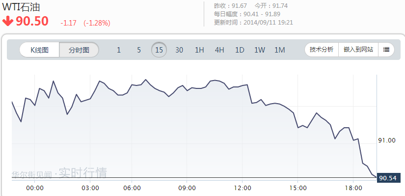Image resolution: width=405 pixels, height=196 pixels.
Task: Choose the 30 minute interval
Action: [x=179, y=50]
